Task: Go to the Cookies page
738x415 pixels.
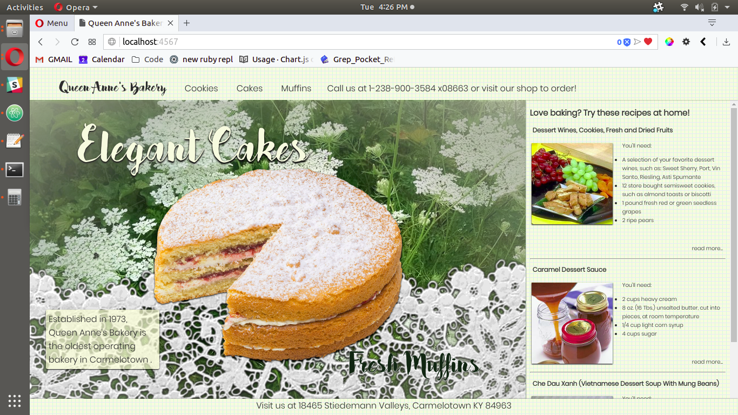Action: [x=201, y=88]
